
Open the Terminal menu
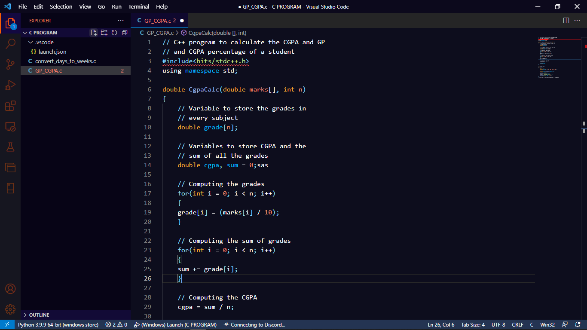tap(138, 6)
